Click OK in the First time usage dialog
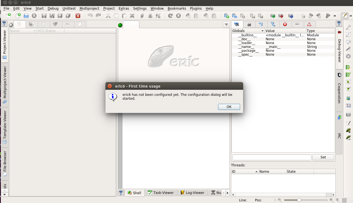353x203 pixels. [229, 107]
